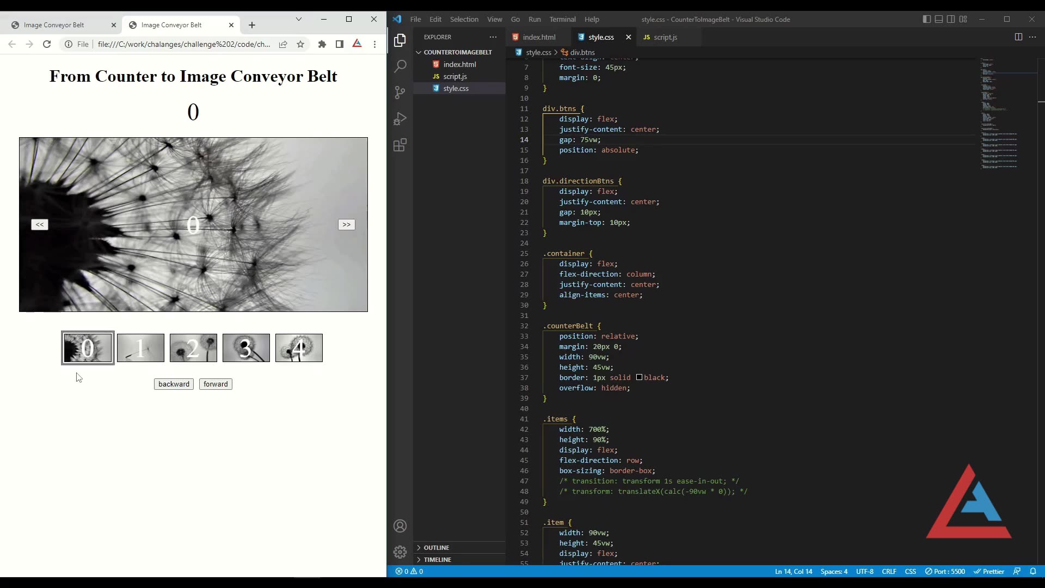Screen dimensions: 1045x588
Task: Toggle the Prettier formatter status item
Action: (989, 571)
